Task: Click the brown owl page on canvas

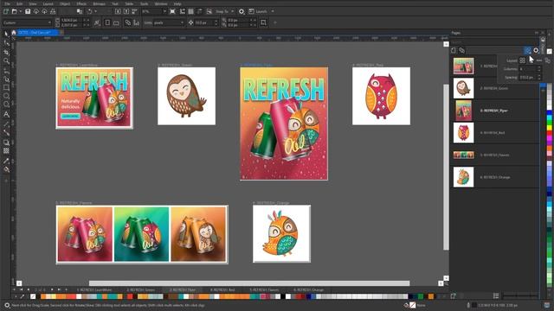Action: (187, 96)
